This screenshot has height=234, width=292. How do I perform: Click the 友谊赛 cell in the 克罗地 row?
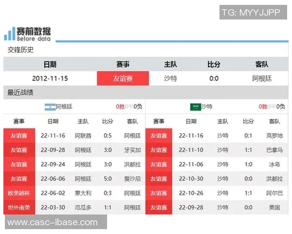[159, 136]
